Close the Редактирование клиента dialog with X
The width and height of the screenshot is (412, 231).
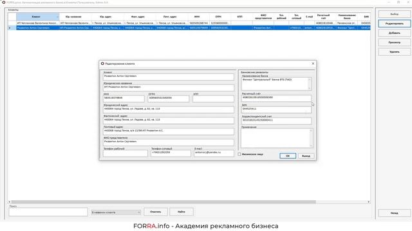coord(313,64)
